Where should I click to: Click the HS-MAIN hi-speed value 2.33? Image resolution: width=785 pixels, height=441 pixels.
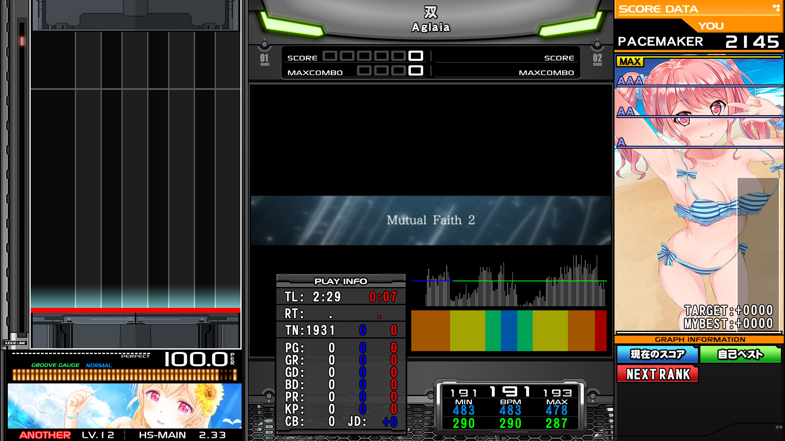point(213,435)
